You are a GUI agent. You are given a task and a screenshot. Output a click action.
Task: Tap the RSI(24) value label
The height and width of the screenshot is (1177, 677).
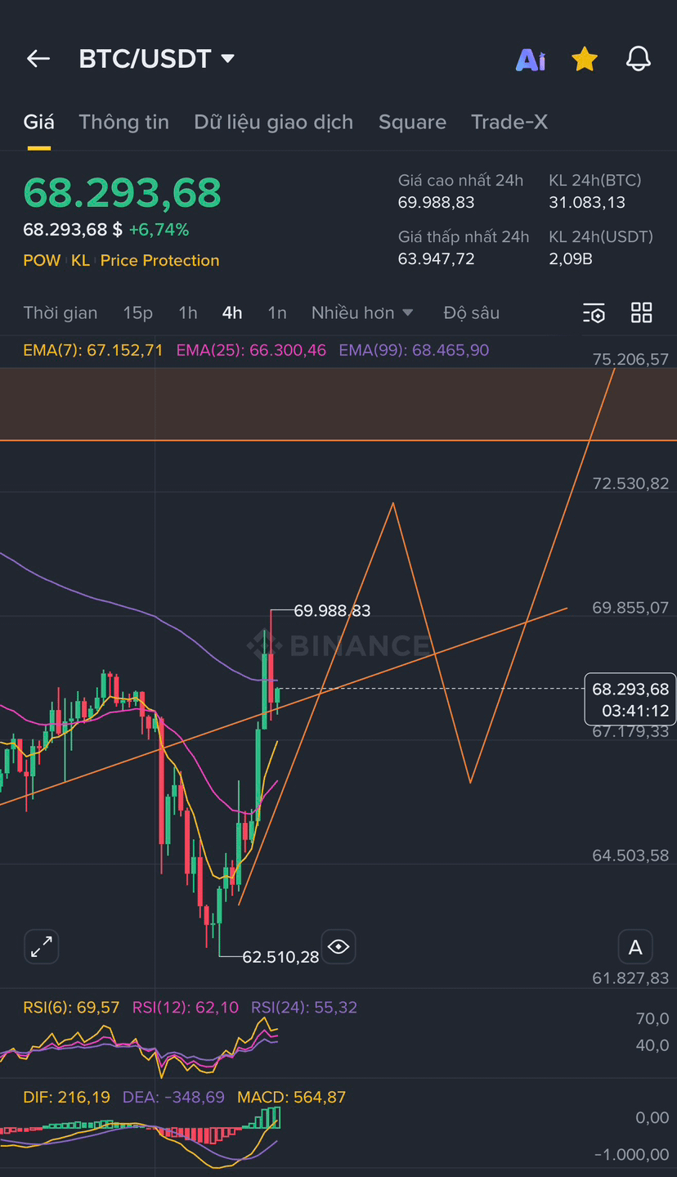tap(304, 1007)
